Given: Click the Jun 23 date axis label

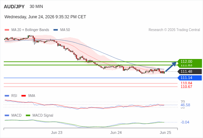Looking at the screenshot, I should tap(56, 132).
